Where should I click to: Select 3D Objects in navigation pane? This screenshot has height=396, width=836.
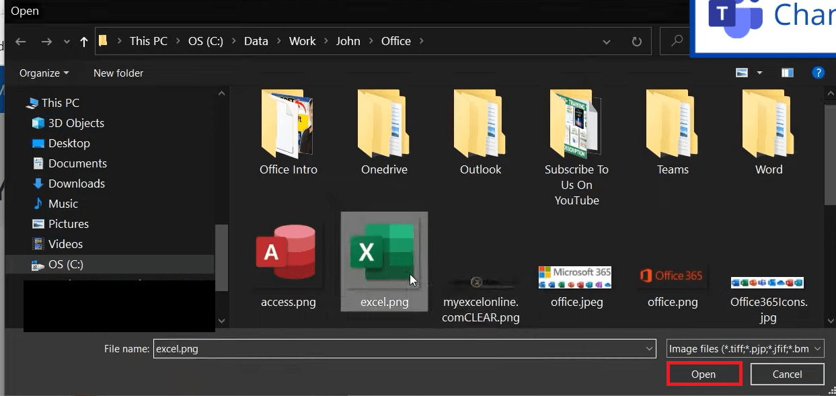click(69, 123)
